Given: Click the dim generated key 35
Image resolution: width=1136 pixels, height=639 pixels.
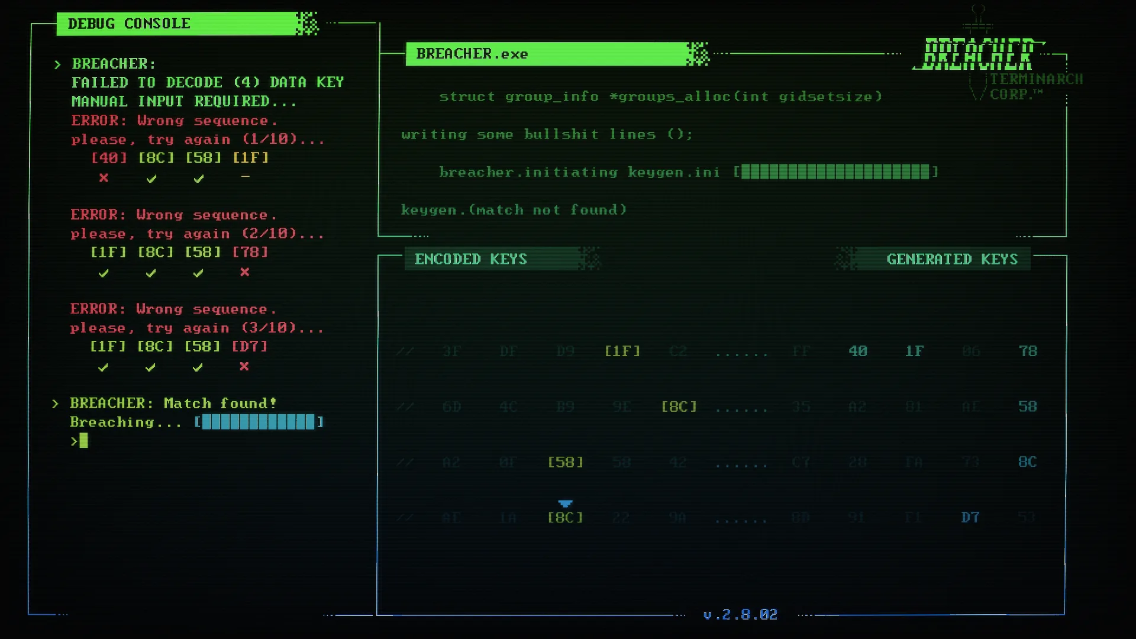Looking at the screenshot, I should click(x=801, y=406).
